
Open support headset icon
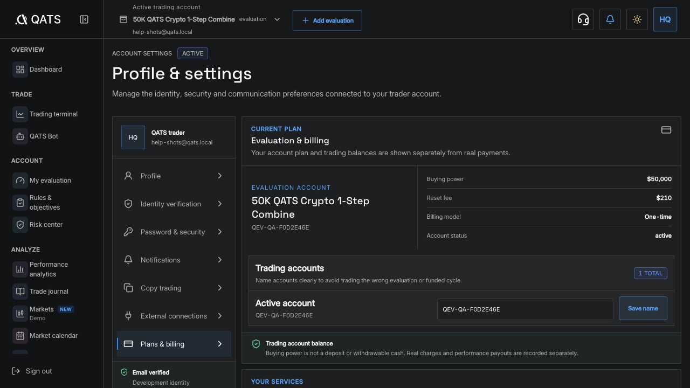(583, 19)
